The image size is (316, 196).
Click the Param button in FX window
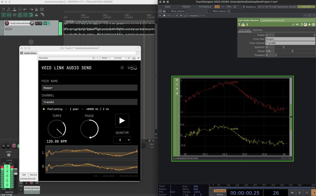(x=105, y=58)
